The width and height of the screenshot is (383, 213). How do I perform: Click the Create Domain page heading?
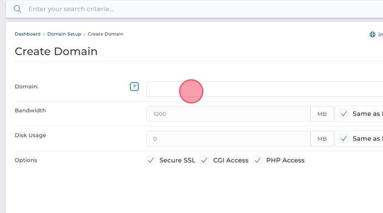click(56, 52)
